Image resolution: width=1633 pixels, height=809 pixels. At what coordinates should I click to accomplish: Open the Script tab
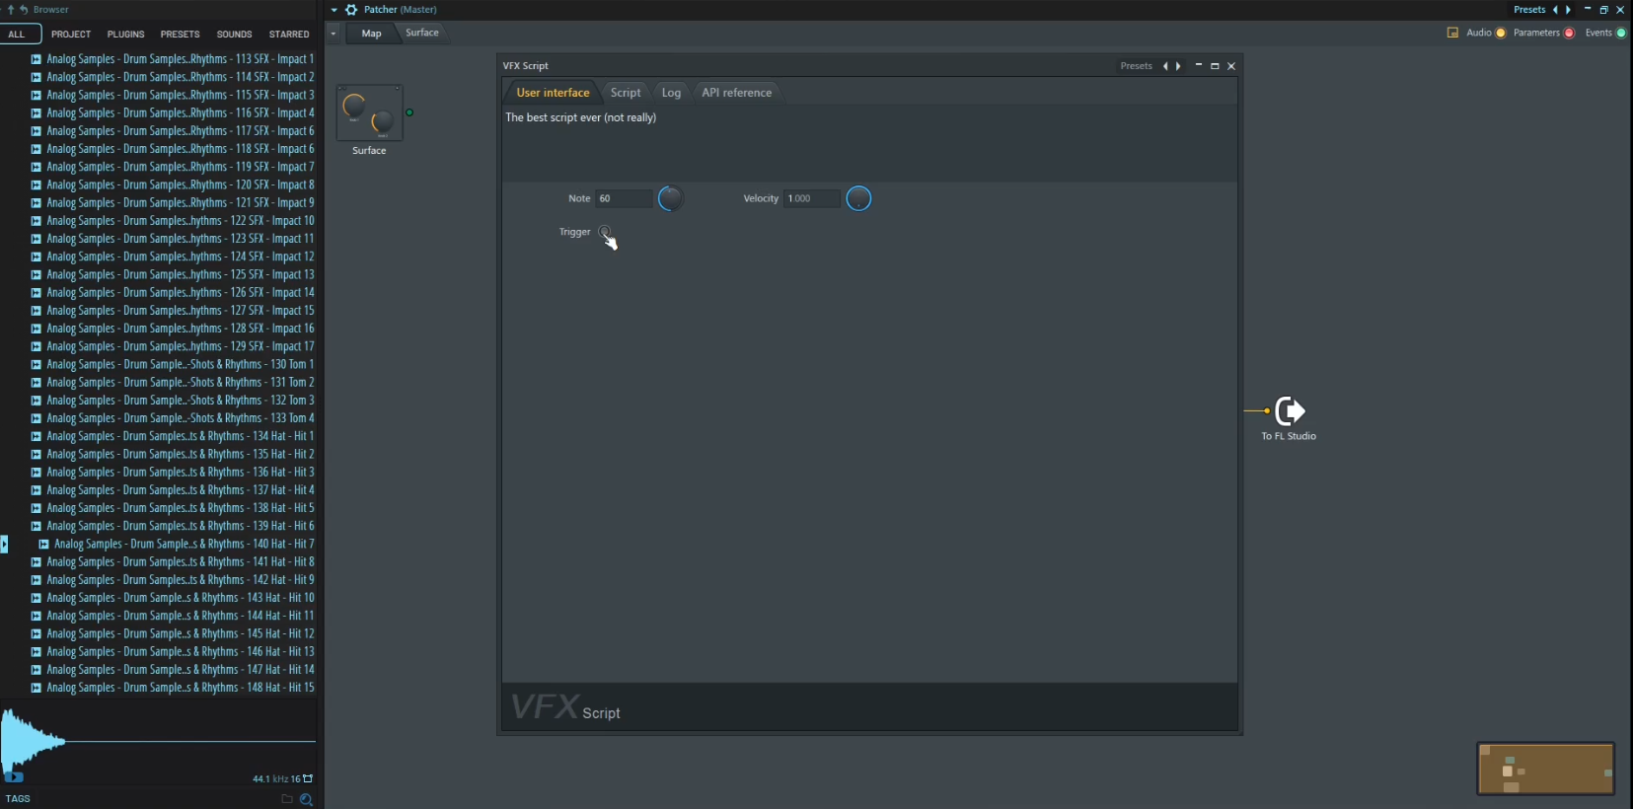pos(626,93)
